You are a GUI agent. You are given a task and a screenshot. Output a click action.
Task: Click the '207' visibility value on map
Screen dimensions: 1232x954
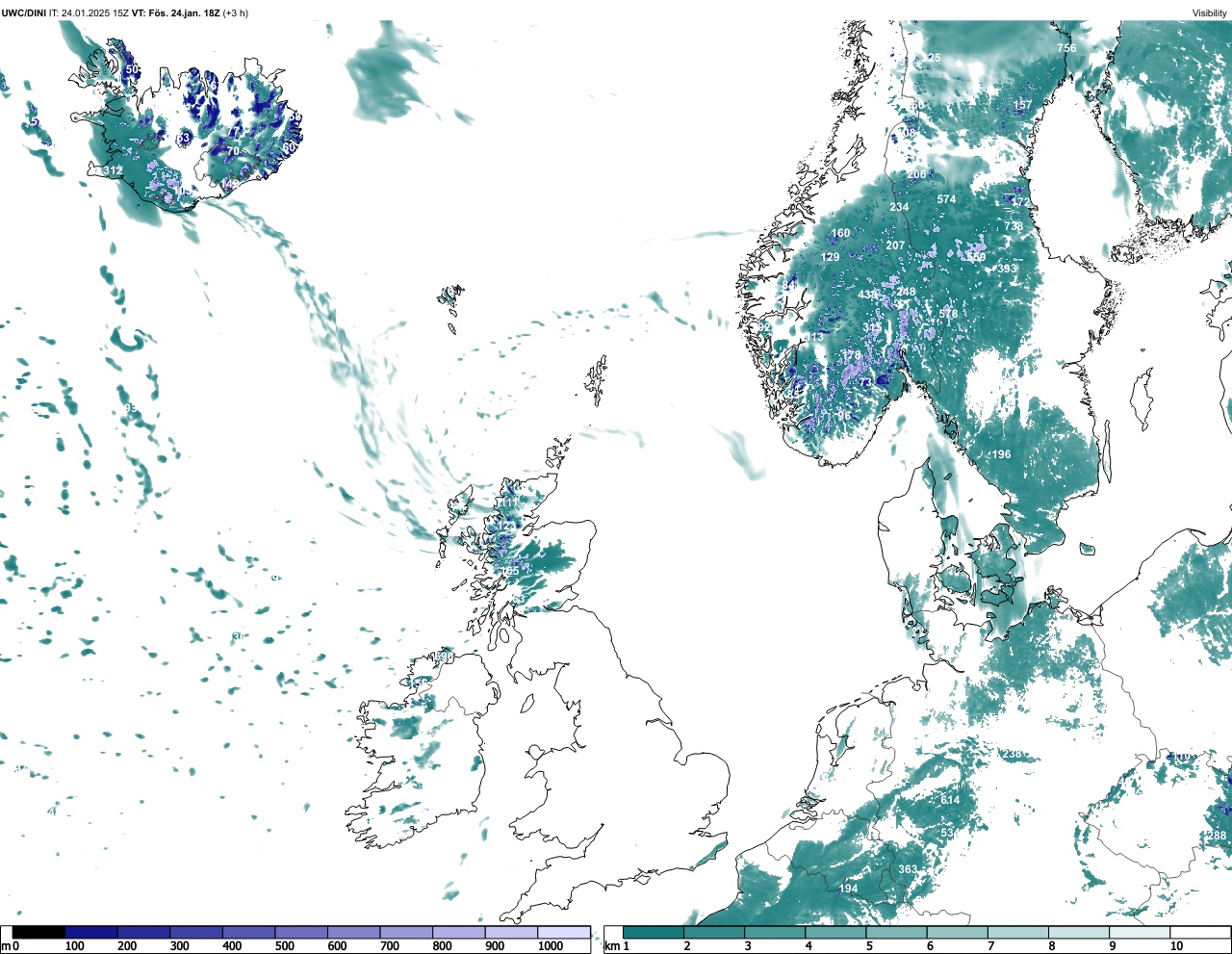(895, 245)
